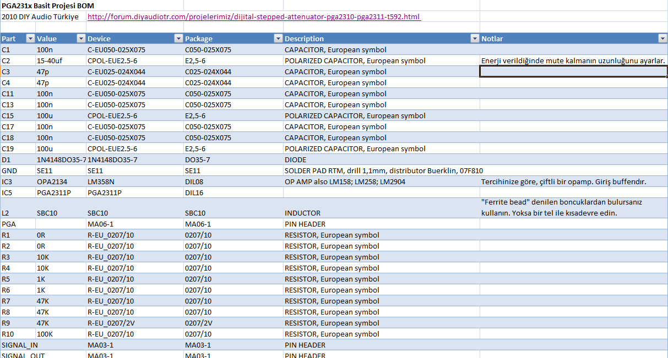The height and width of the screenshot is (358, 668).
Task: Click the SIGNAL_IN part cell
Action: [19, 345]
